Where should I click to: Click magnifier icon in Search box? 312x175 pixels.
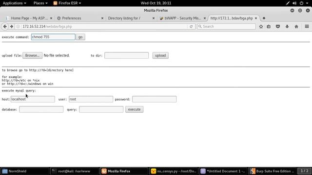pos(200,26)
